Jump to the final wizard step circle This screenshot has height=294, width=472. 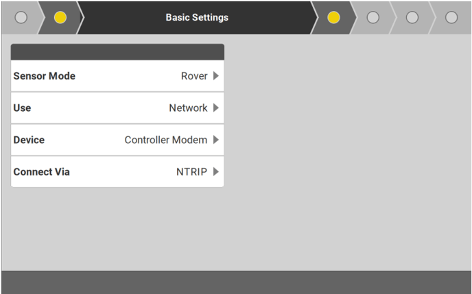coord(451,17)
